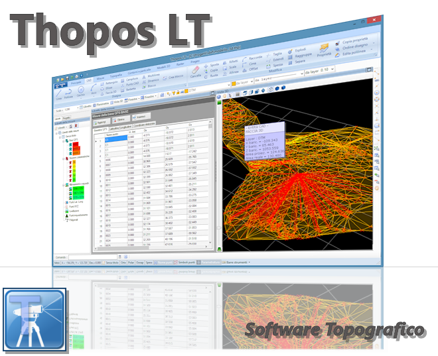Pick the Faccia 3D tool
The image size is (438, 356).
point(108,93)
